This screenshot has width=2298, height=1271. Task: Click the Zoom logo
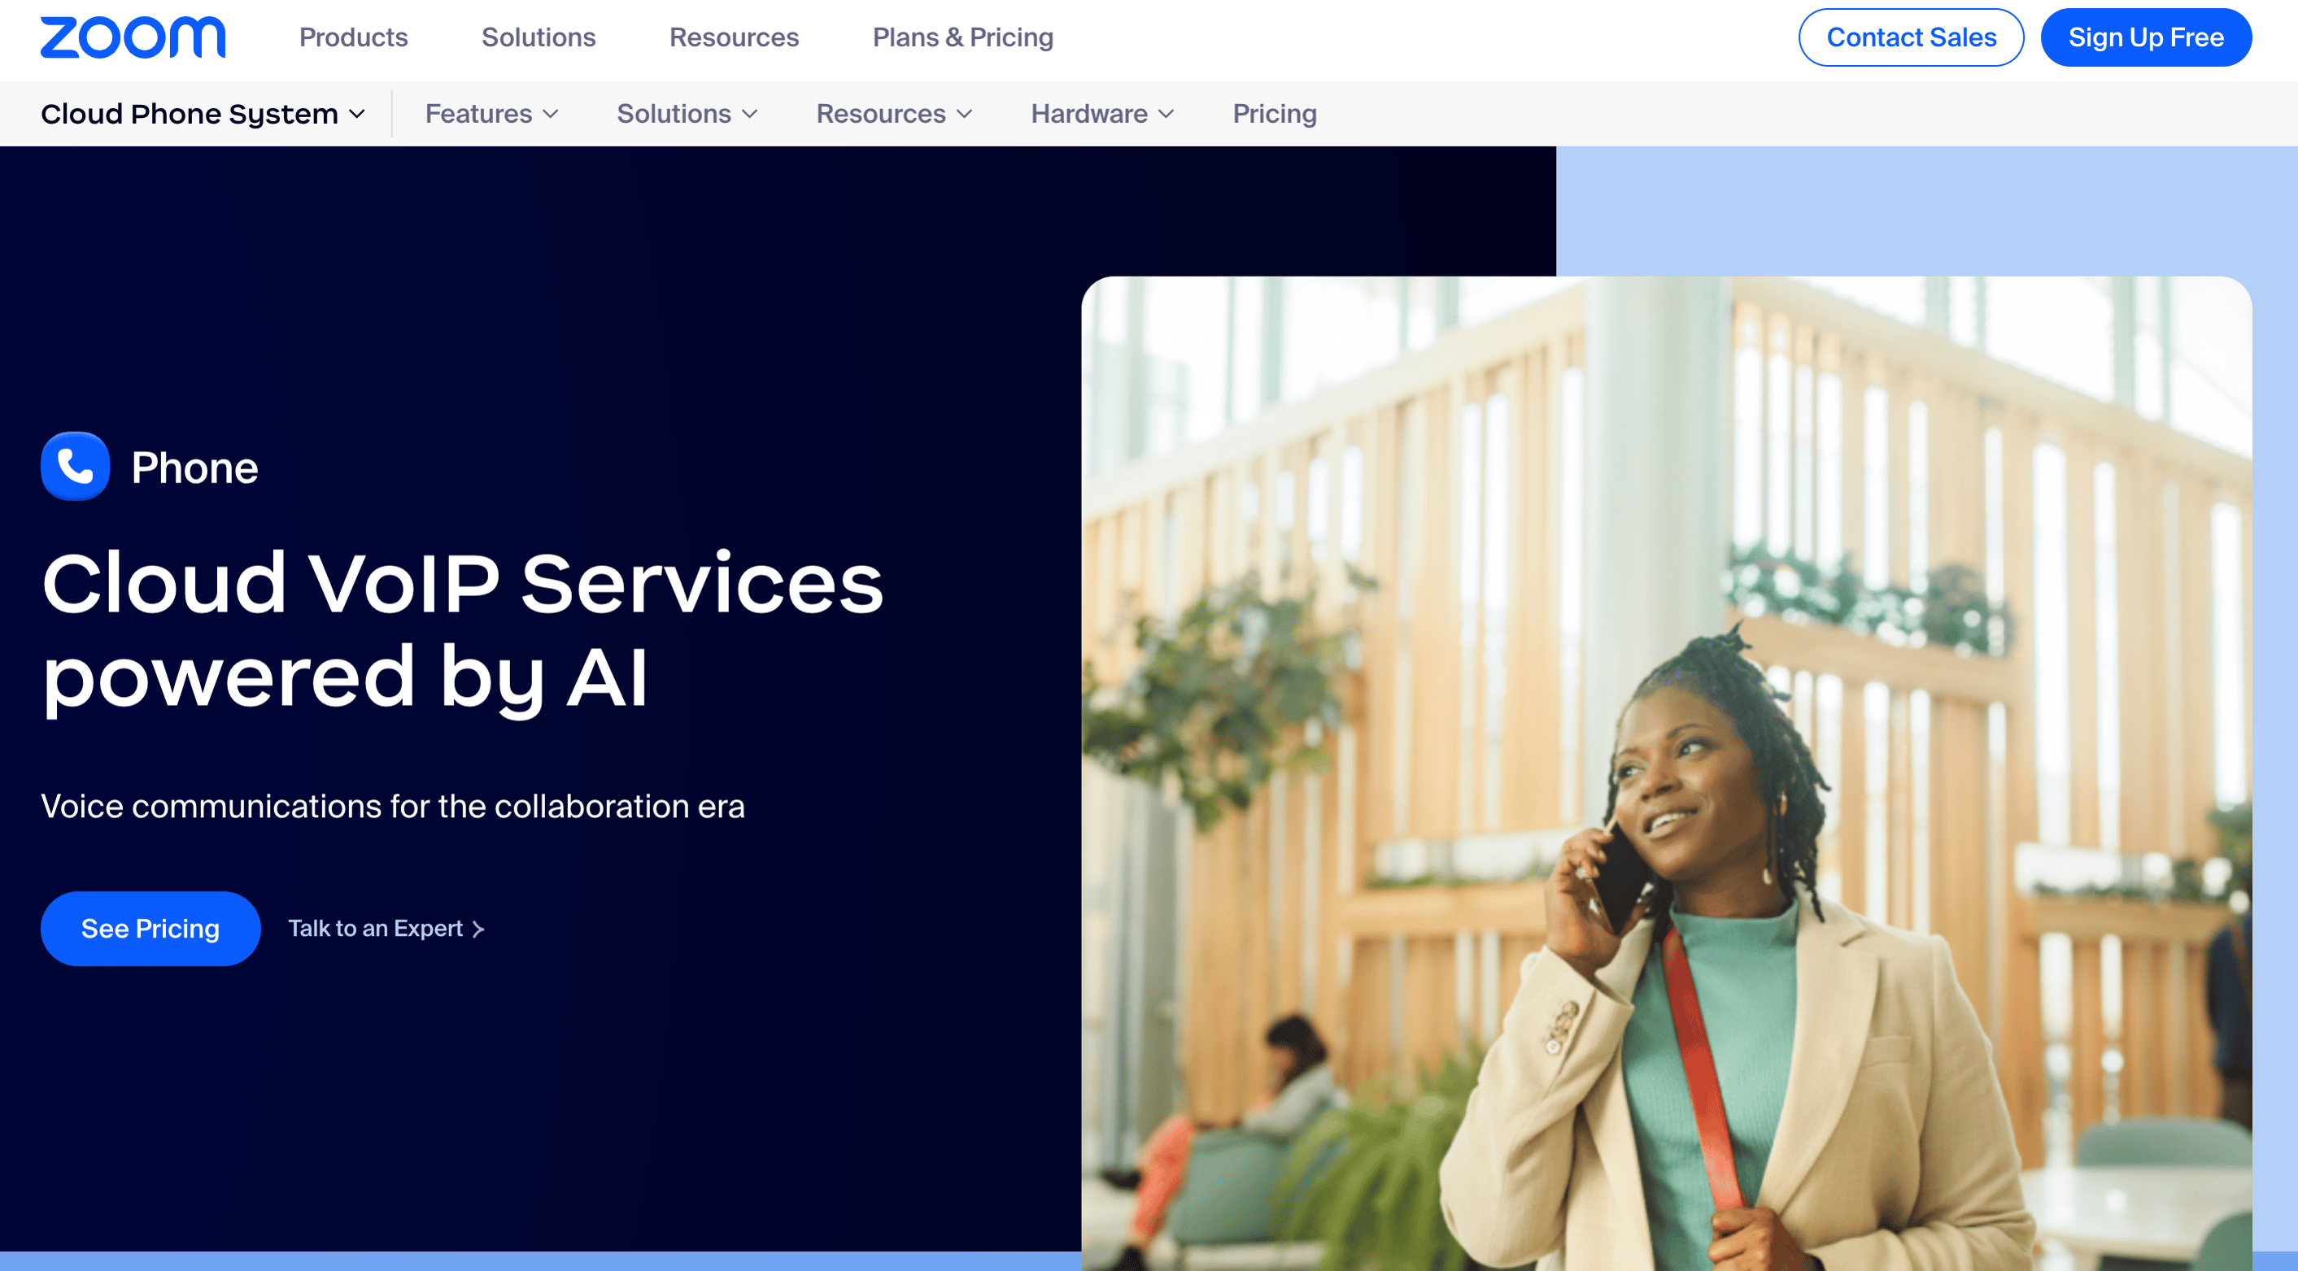pyautogui.click(x=133, y=37)
